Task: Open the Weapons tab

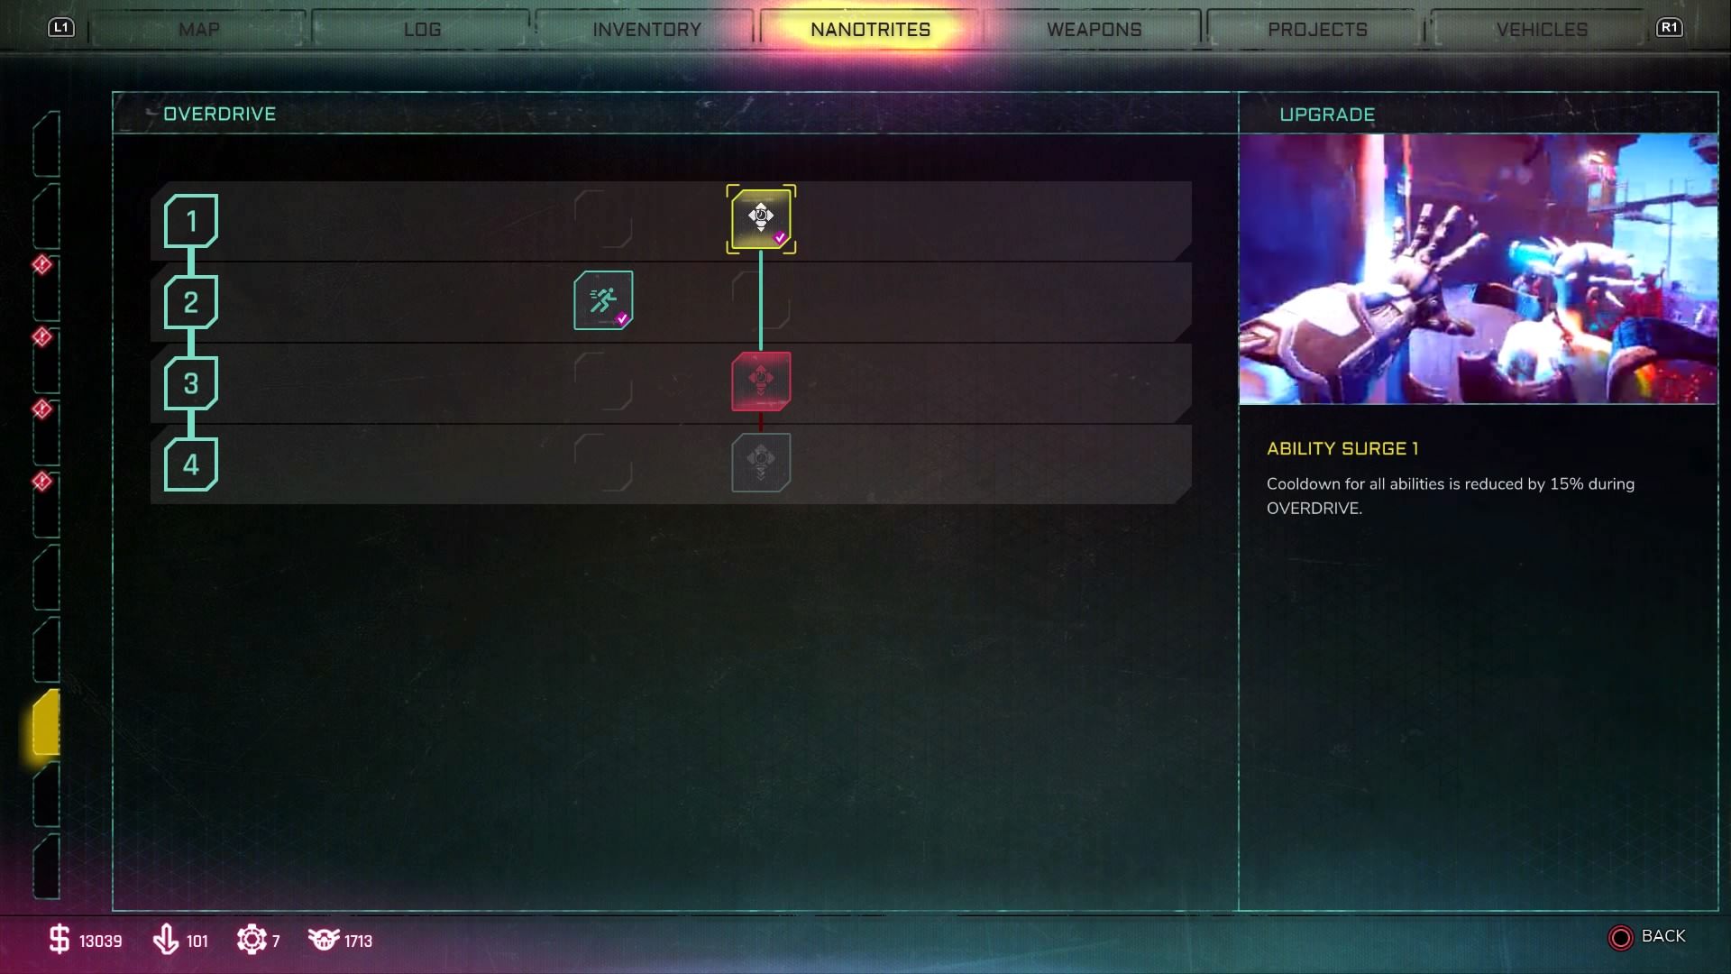Action: [1094, 29]
